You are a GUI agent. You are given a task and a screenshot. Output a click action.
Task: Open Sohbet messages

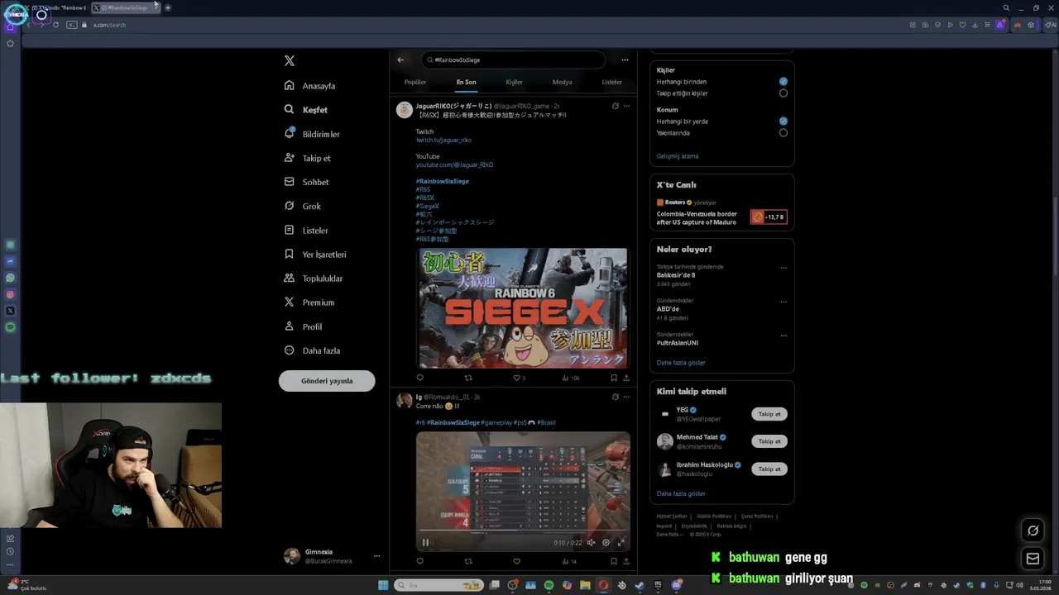click(306, 182)
